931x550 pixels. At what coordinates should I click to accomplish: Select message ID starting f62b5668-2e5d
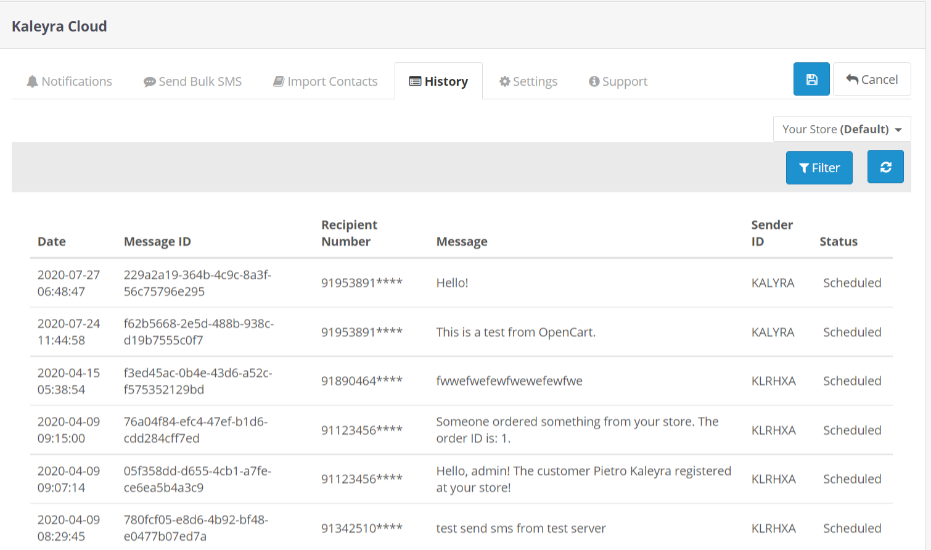[199, 332]
